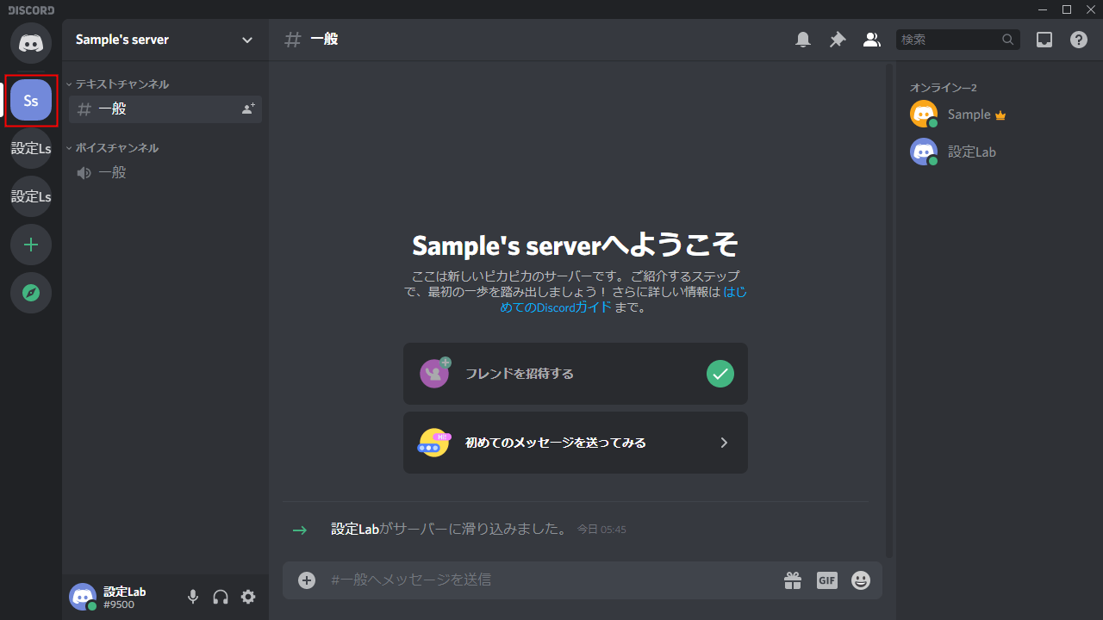Click the crown owner icon beside Sample
Image resolution: width=1103 pixels, height=620 pixels.
(x=1000, y=115)
